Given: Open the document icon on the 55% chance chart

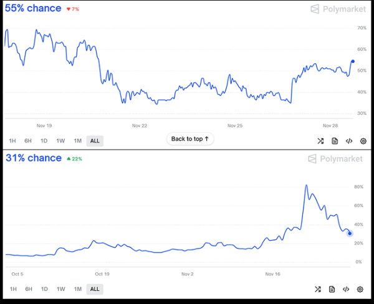Looking at the screenshot, I should tap(335, 141).
